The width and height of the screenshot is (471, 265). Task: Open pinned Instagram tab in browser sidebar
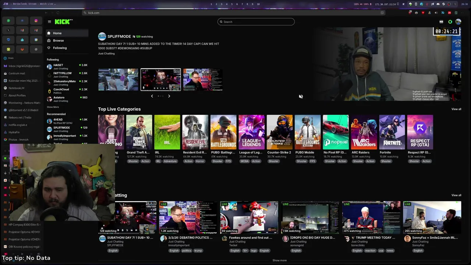36,21
